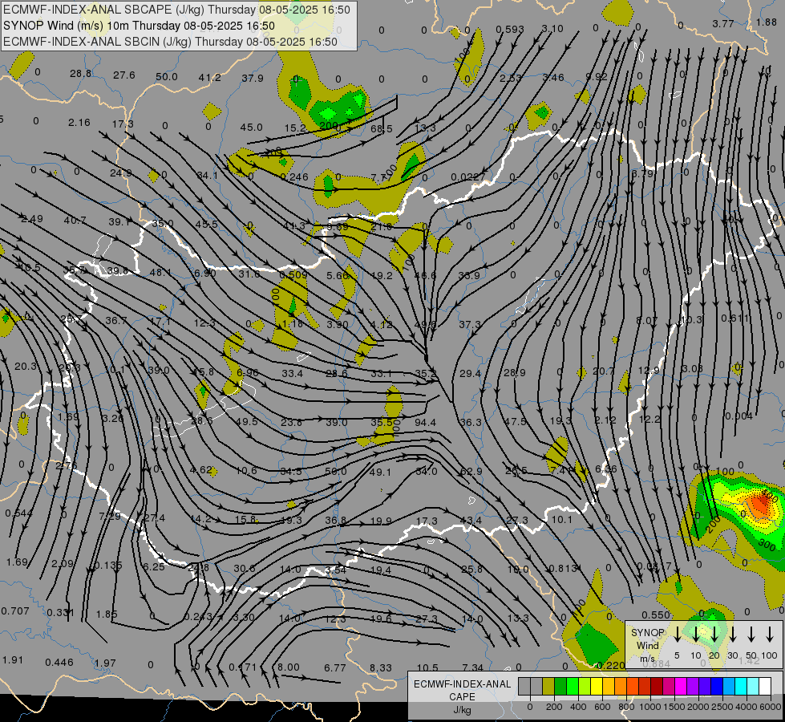Pick the first grey 0 J/kg CAPE swatch
785x722 pixels.
click(524, 687)
